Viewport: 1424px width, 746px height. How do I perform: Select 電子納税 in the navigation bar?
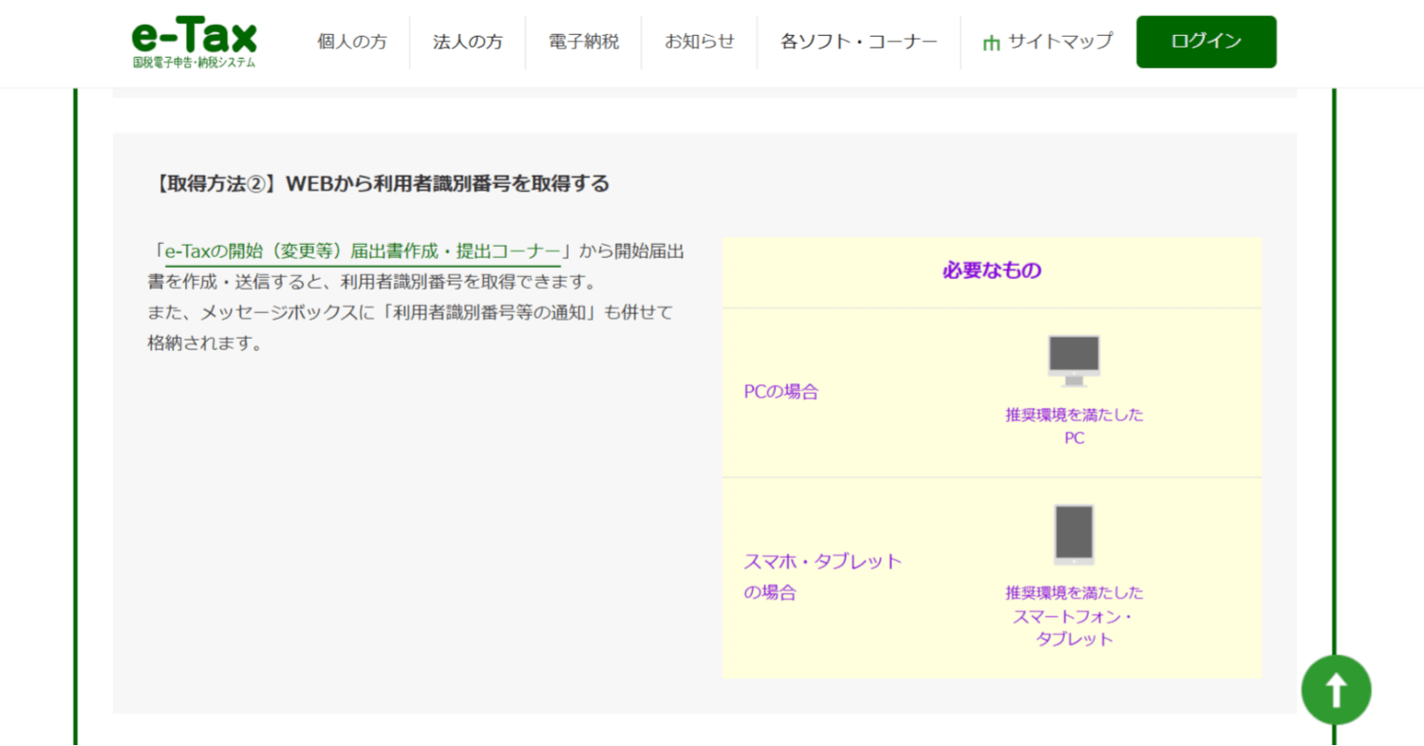click(x=583, y=42)
